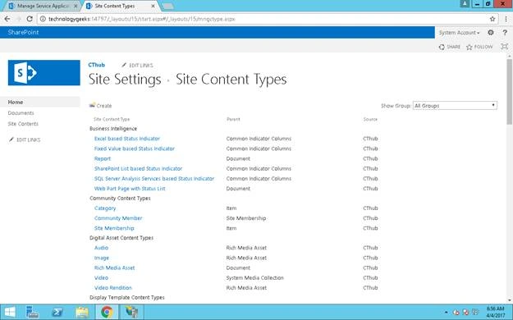Click the Create content type link
This screenshot has height=320, width=513.
101,106
